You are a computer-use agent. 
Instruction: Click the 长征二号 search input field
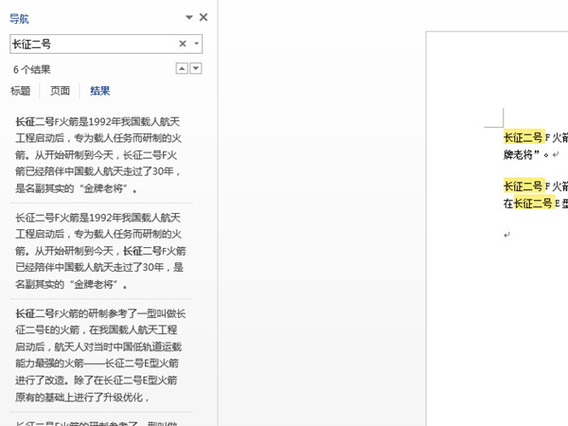pos(106,44)
